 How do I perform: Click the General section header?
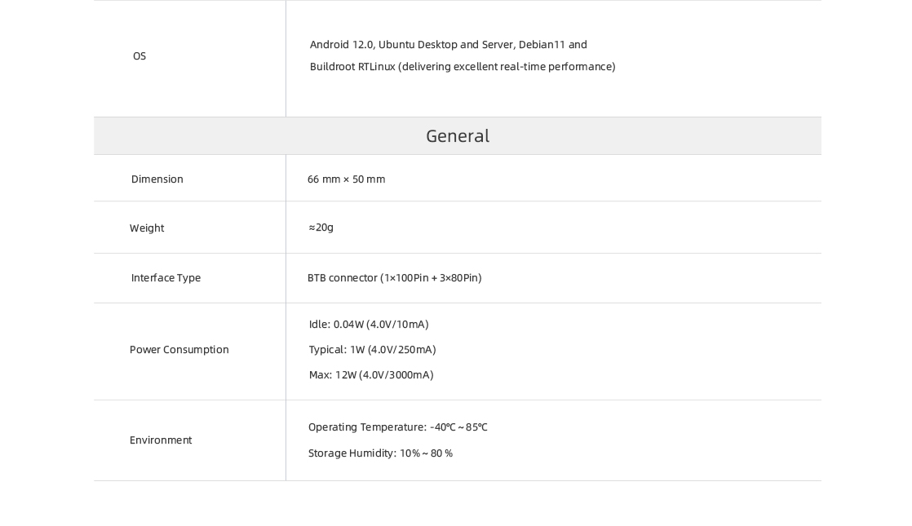tap(458, 136)
